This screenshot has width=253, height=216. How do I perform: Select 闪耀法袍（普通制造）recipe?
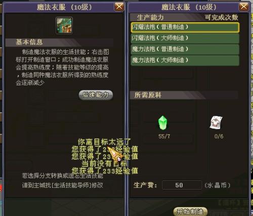[185, 27]
